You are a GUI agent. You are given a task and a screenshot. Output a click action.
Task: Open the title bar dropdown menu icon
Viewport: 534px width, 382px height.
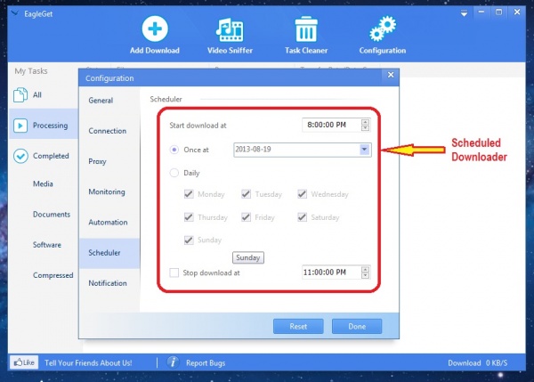pyautogui.click(x=464, y=13)
